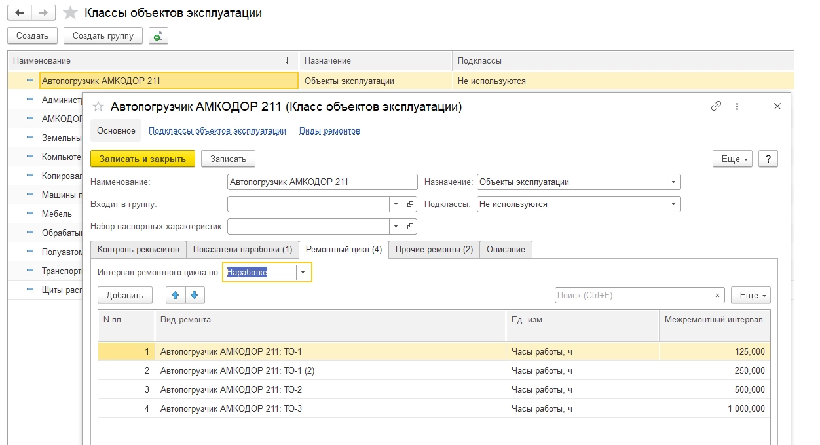Click the Записать button
Screen dimensions: 820x445
point(228,159)
